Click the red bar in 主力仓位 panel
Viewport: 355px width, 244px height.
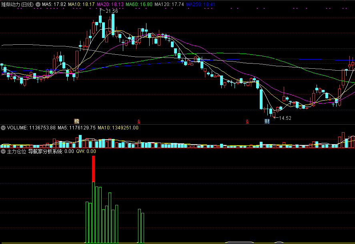coord(94,169)
